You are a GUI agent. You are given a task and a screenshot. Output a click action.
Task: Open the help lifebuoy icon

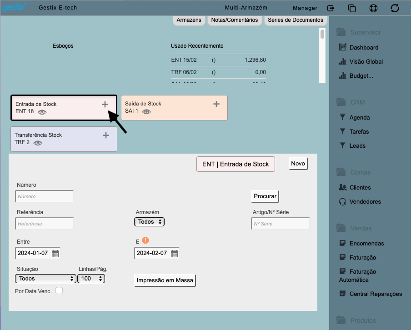tap(373, 8)
